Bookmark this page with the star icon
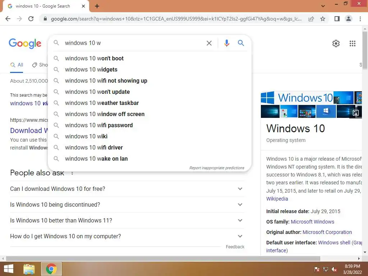This screenshot has width=368, height=276. pyautogui.click(x=323, y=19)
